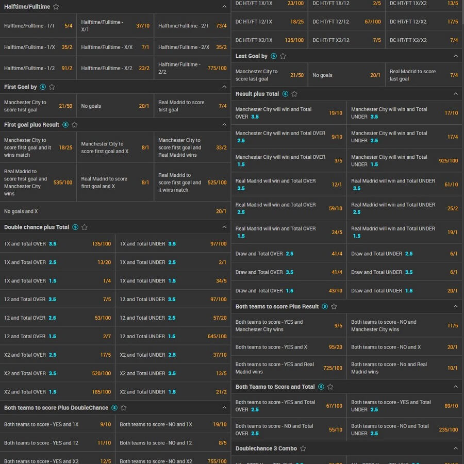The height and width of the screenshot is (464, 464).
Task: Select Both teams to score - NO and X
Action: click(405, 347)
